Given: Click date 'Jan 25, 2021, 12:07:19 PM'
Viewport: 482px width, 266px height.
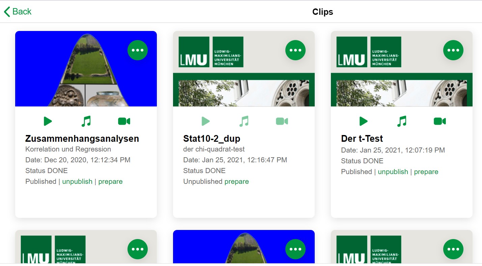Looking at the screenshot, I should click(x=402, y=150).
